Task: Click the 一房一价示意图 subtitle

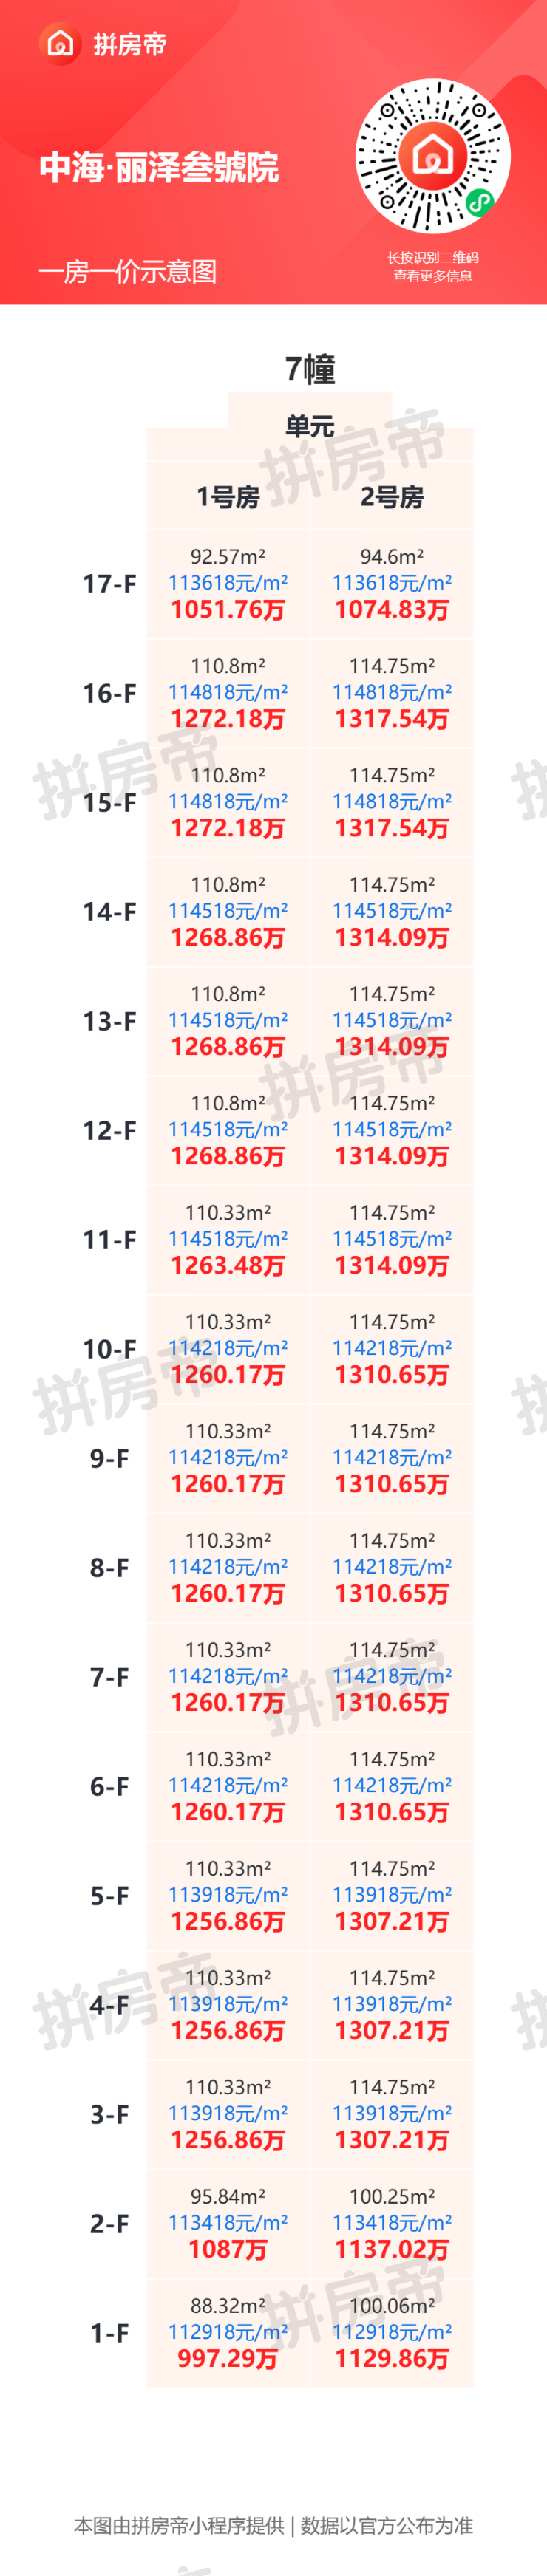Action: (127, 271)
